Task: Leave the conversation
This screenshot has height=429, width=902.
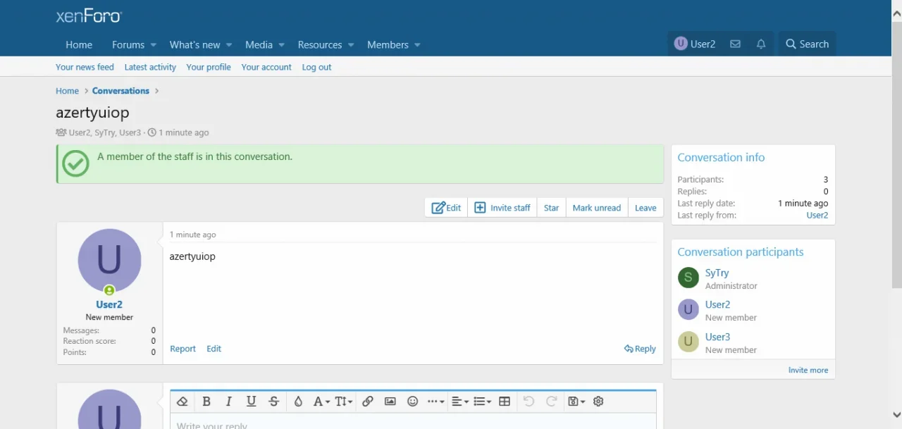Action: point(645,208)
